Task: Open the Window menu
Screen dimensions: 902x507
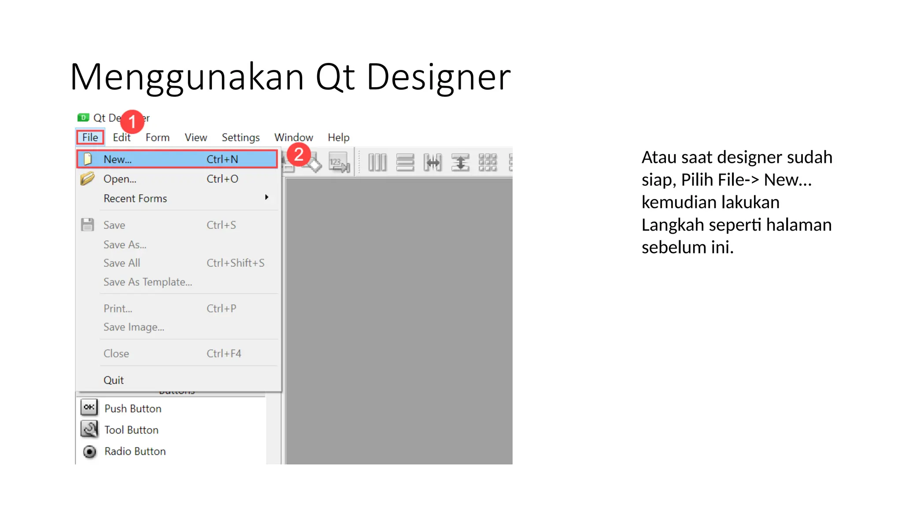Action: 293,138
